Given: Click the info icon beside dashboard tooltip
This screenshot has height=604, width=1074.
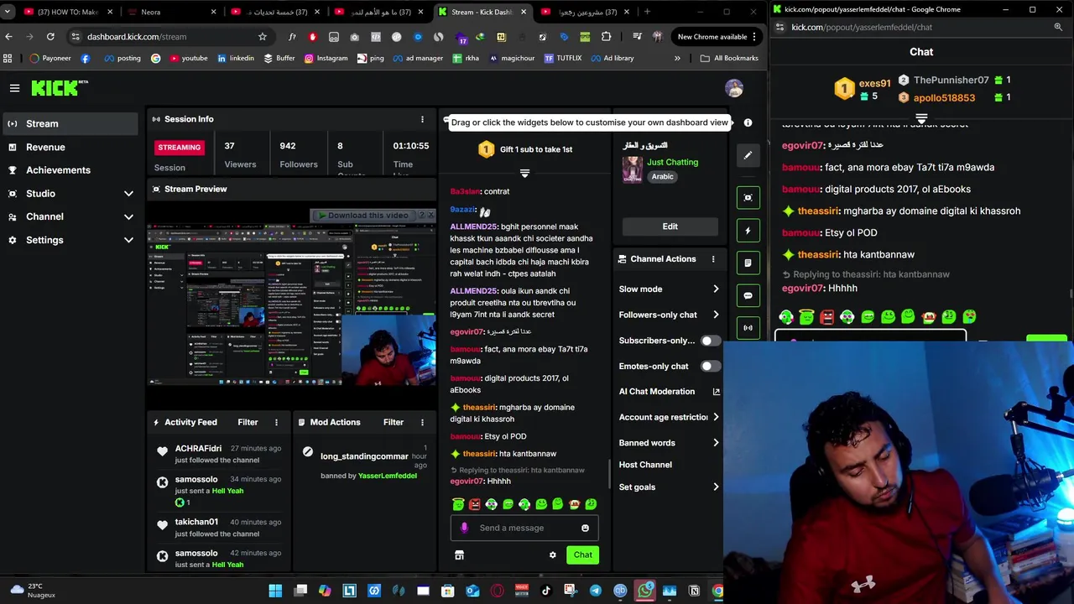Looking at the screenshot, I should coord(748,122).
